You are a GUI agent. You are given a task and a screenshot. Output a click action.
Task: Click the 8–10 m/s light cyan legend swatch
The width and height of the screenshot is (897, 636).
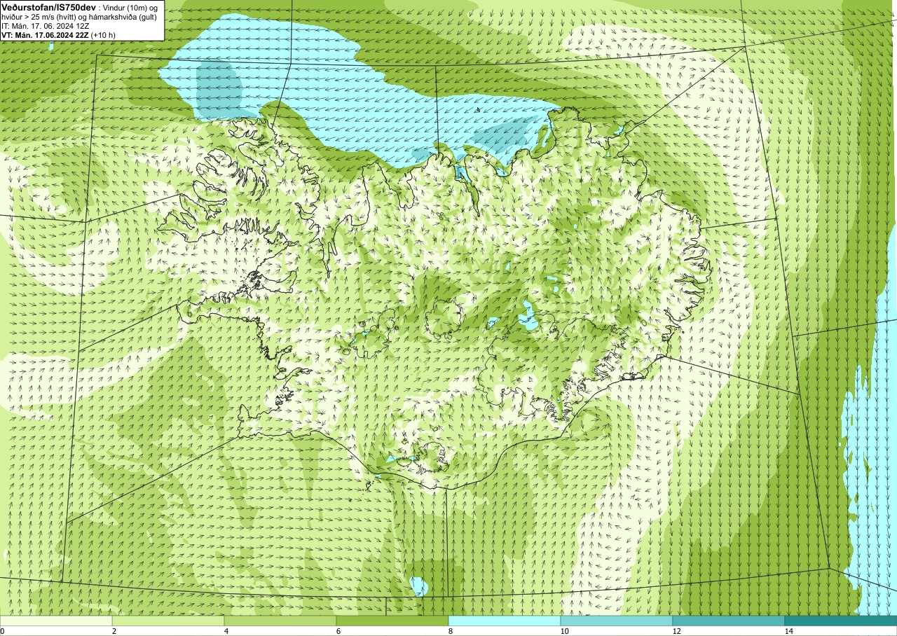pos(505,621)
